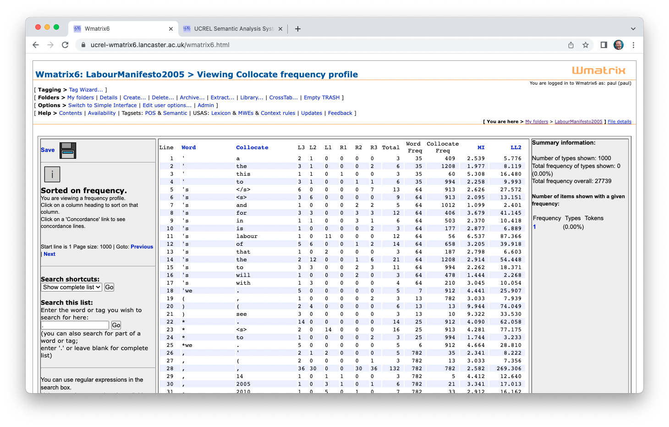Click the floppy disk Save icon
This screenshot has width=669, height=427.
(x=68, y=151)
